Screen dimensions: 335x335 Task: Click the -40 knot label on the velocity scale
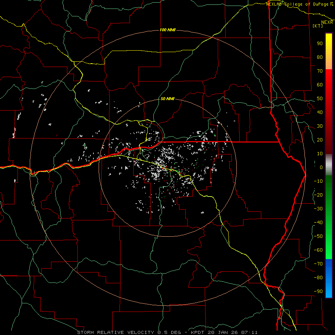click(318, 223)
